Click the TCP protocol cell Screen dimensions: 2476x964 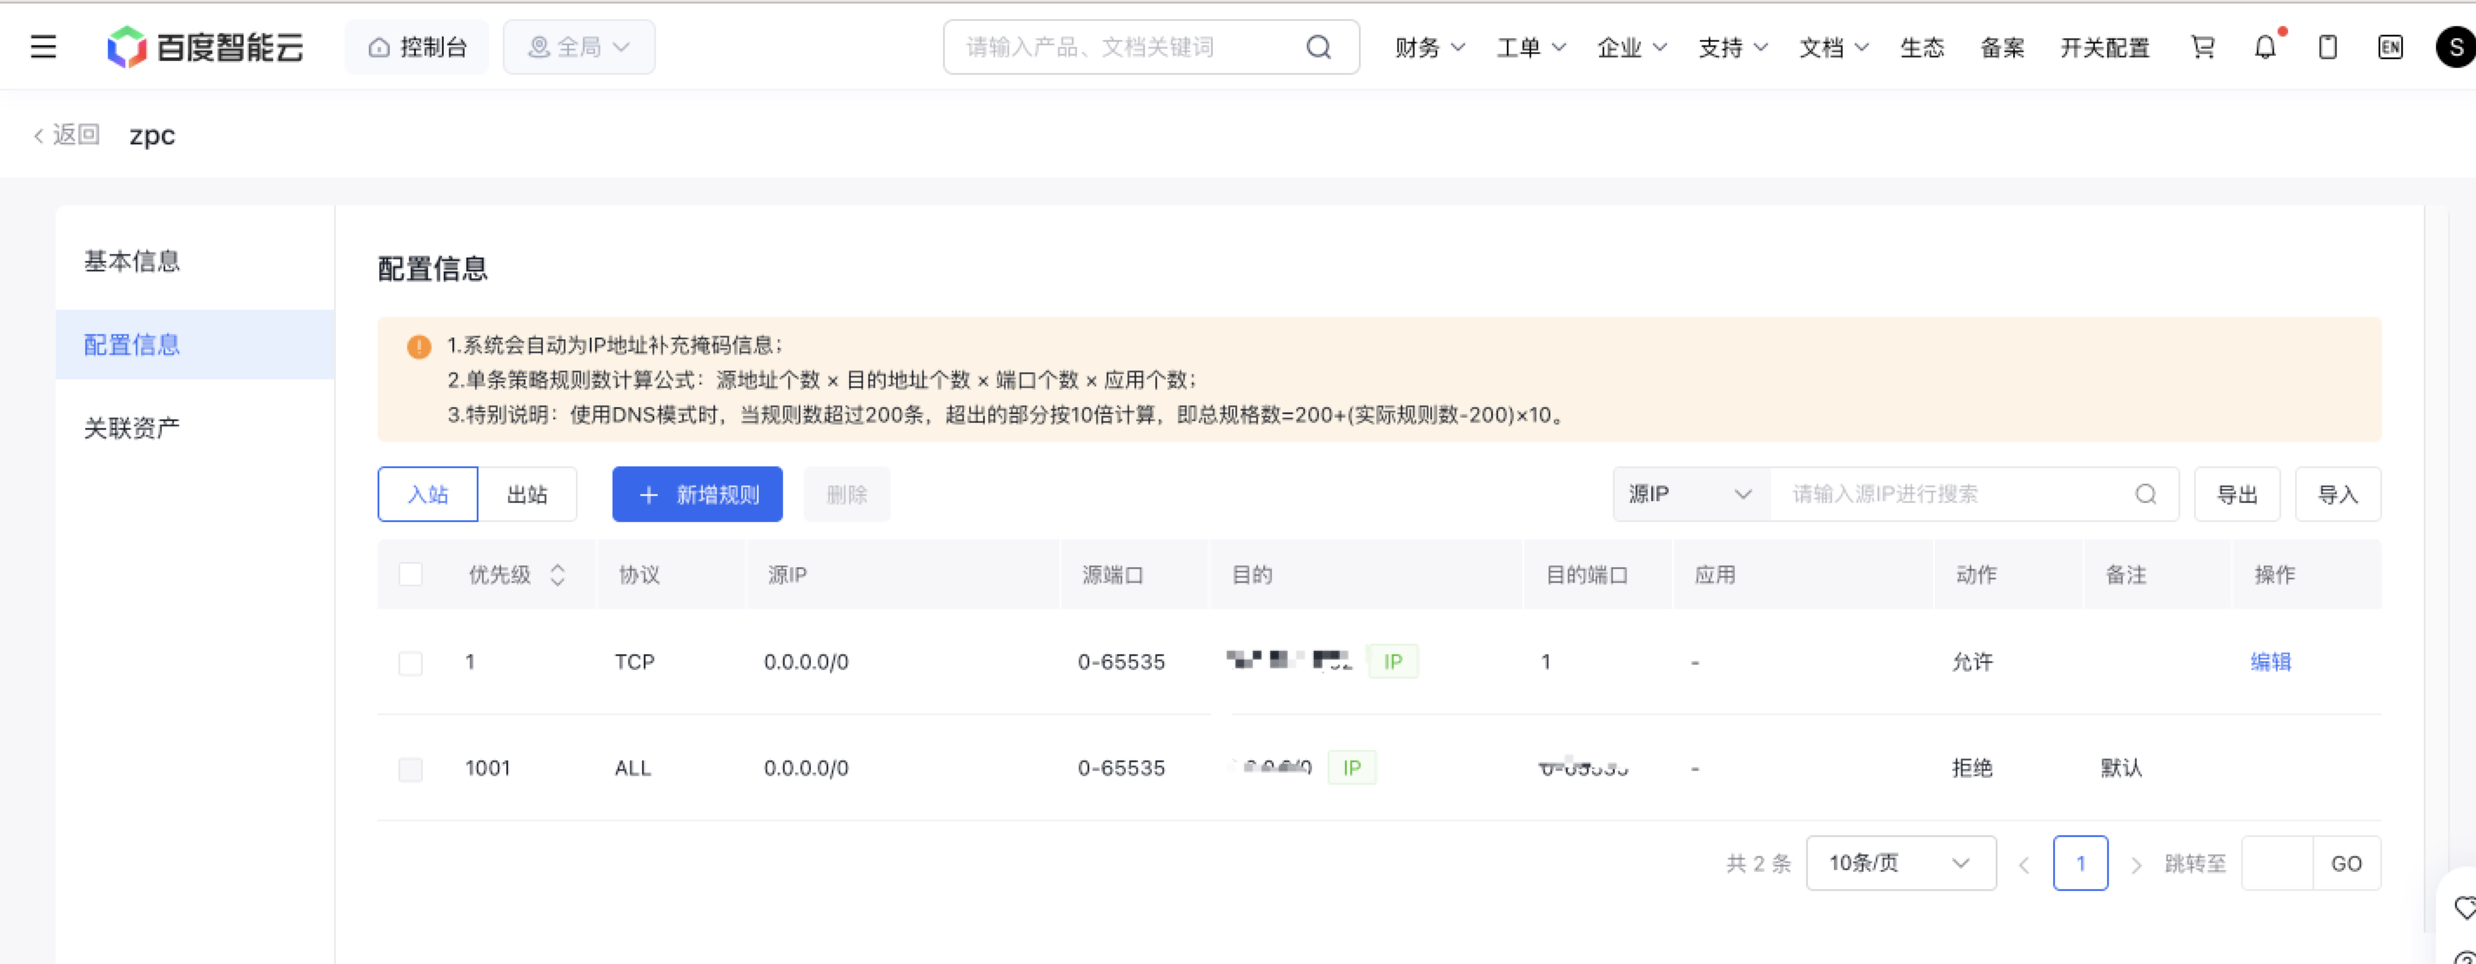click(x=634, y=661)
